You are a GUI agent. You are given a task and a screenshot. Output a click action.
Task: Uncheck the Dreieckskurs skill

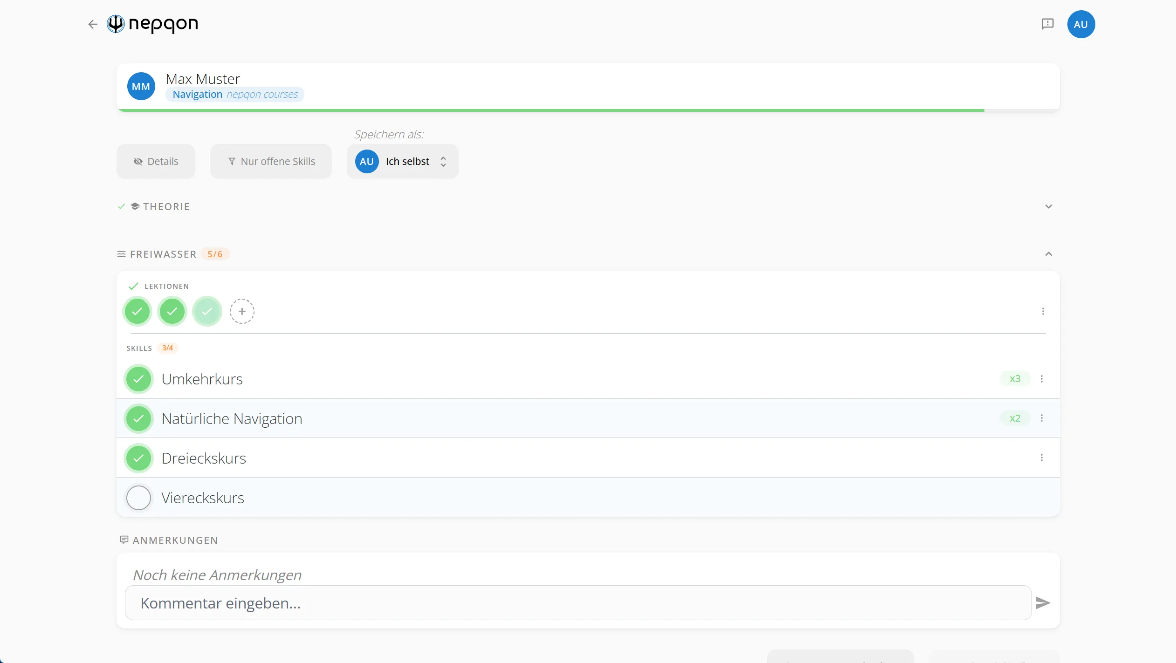[x=138, y=458]
